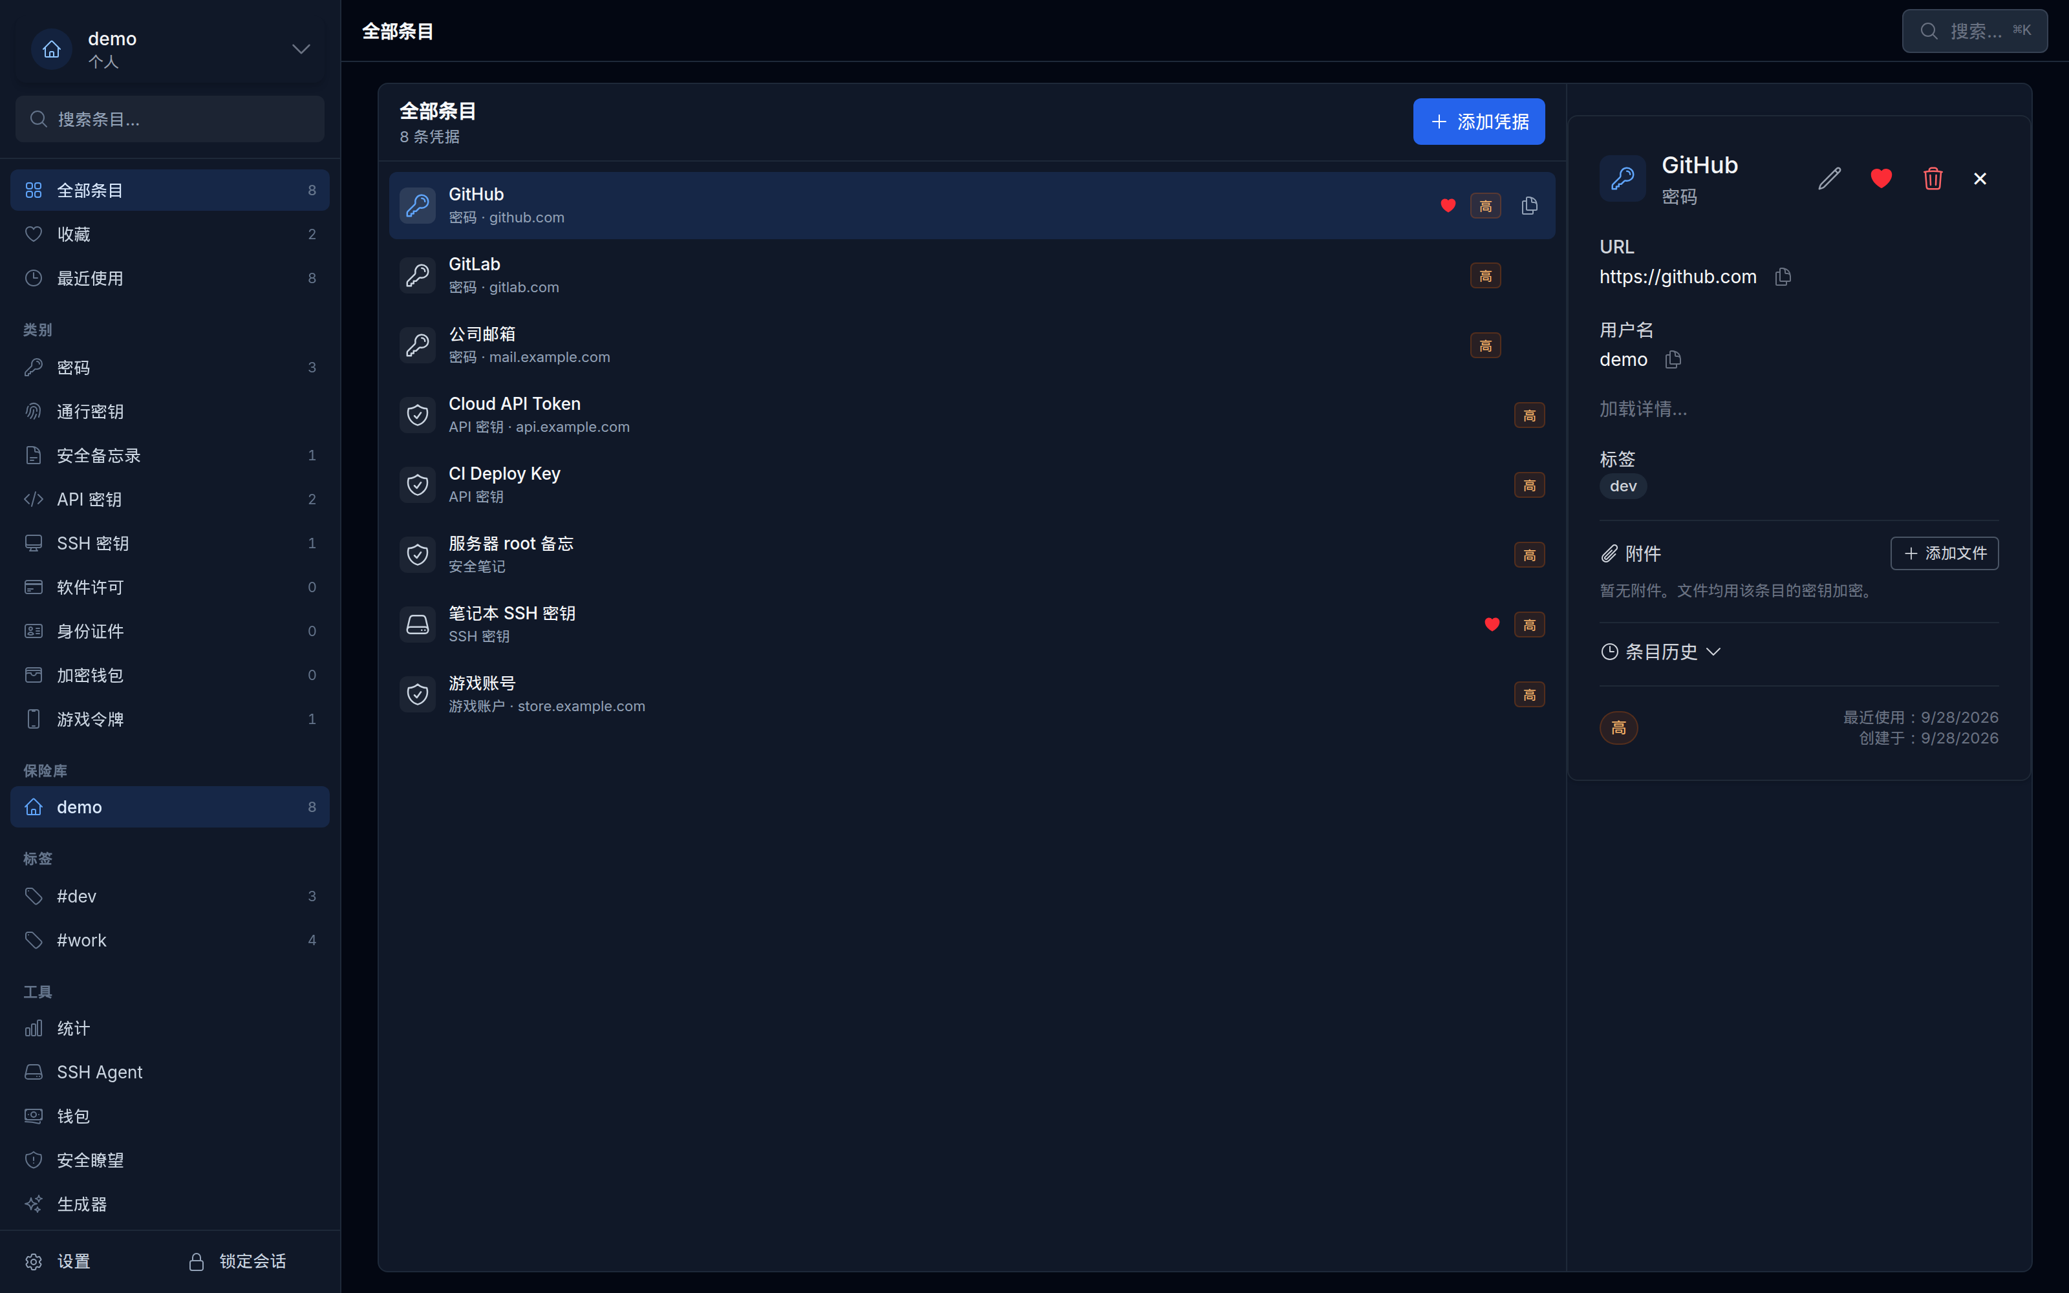Click the 添加文件 attachment button
Viewport: 2069px width, 1293px height.
tap(1944, 553)
